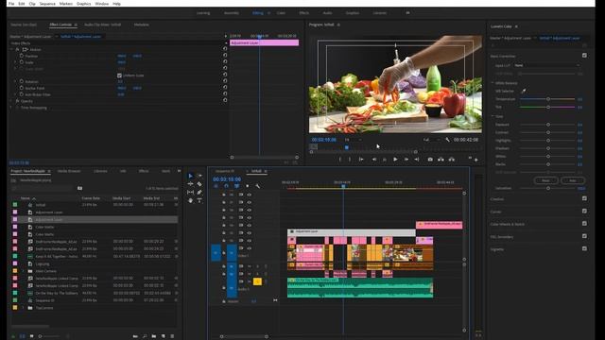Image resolution: width=605 pixels, height=340 pixels.
Task: Toggle timeline snap magnet icon
Action: pos(227,186)
